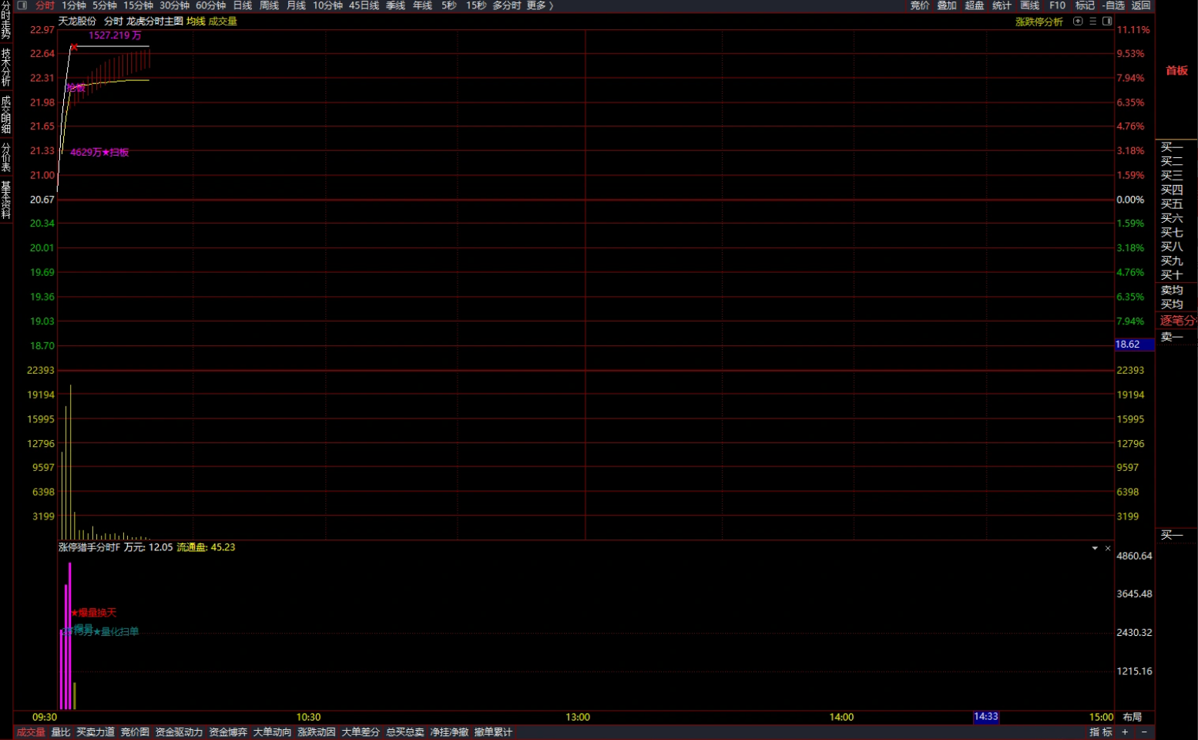The width and height of the screenshot is (1198, 740).
Task: Open 技术分析 in the left sidebar
Action: [x=6, y=67]
